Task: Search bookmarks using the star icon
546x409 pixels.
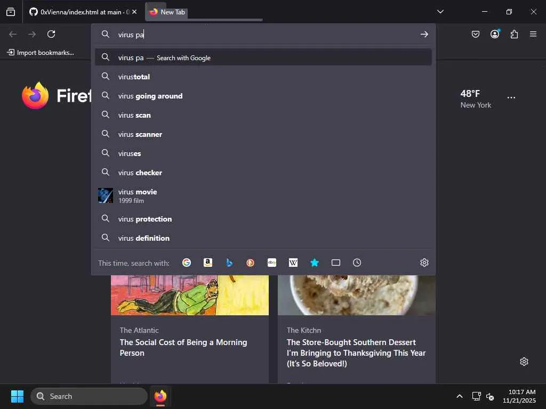Action: (315, 263)
